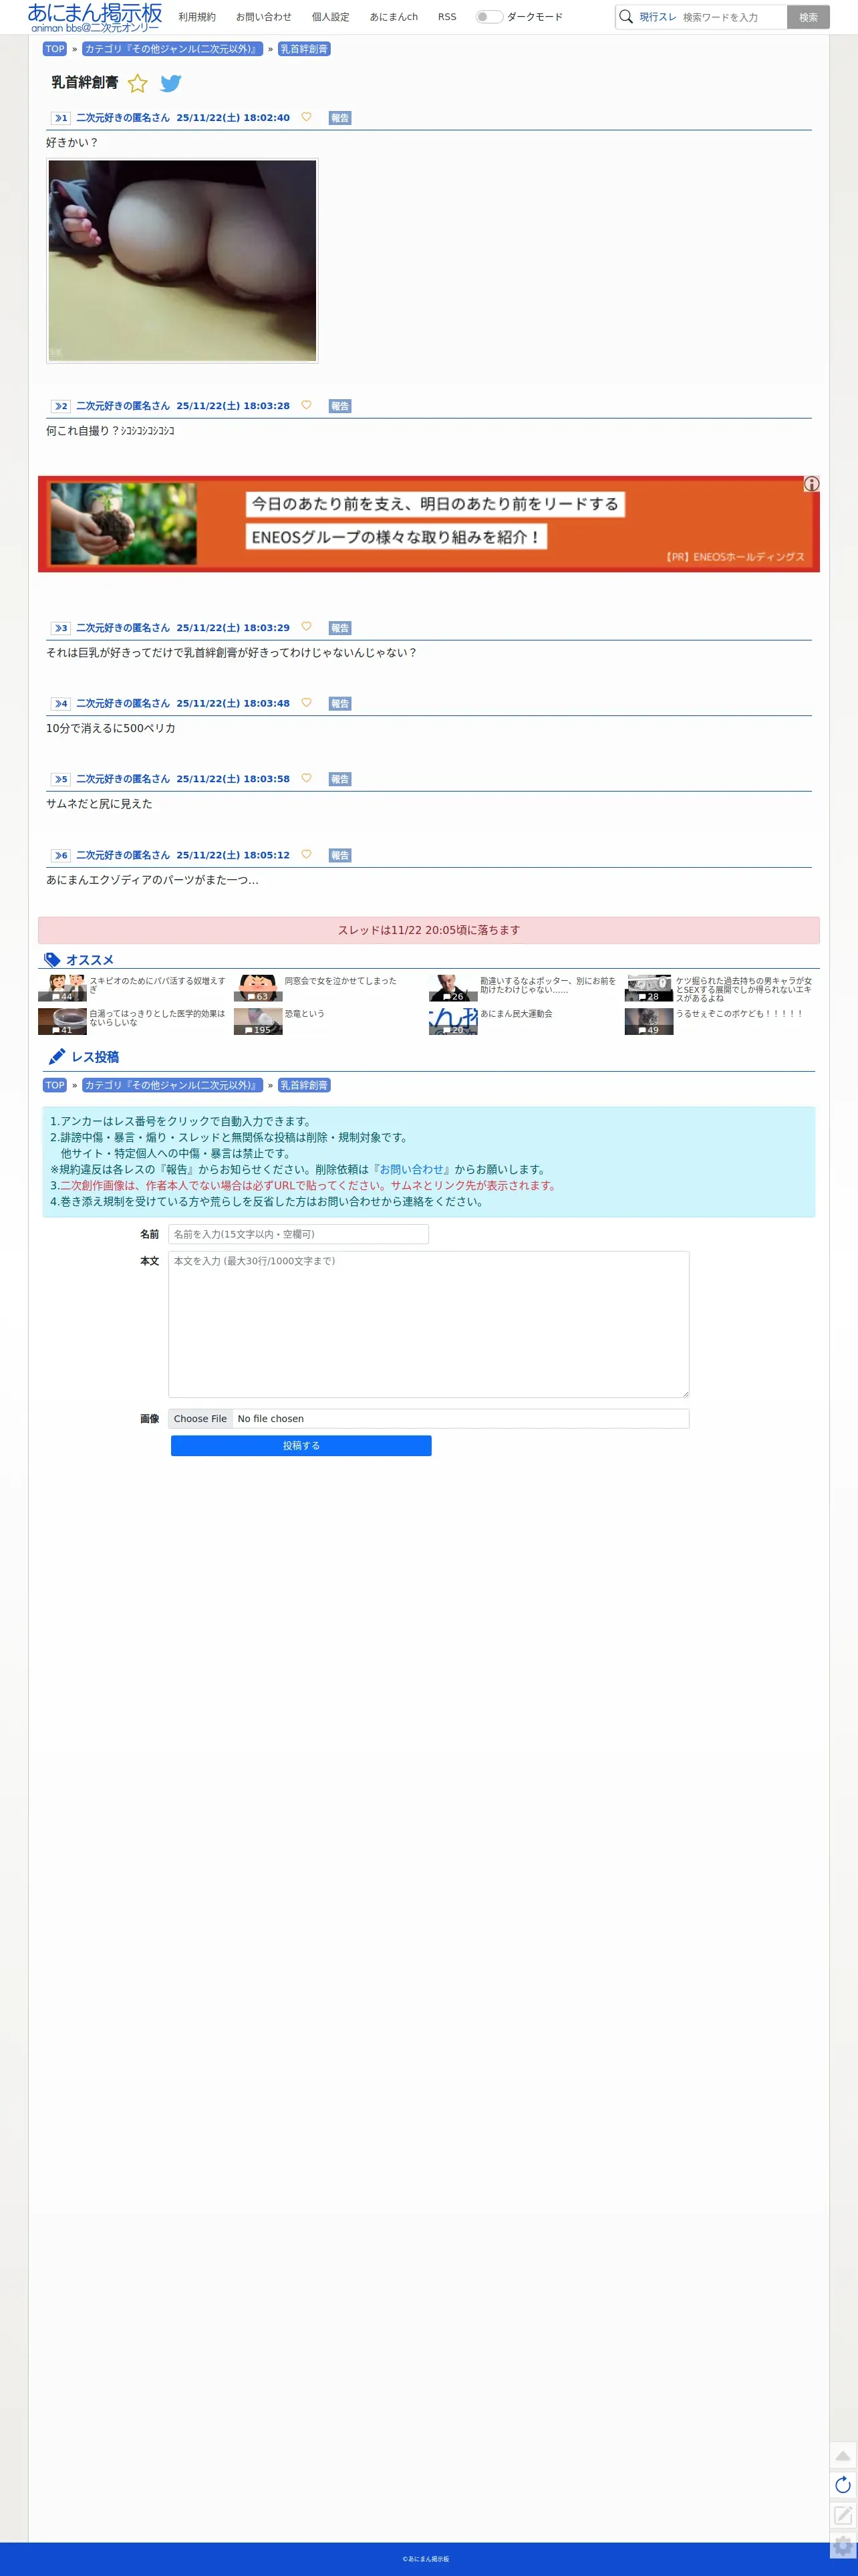Click the scroll-to-top arrow icon
Screen dimensions: 858x2576
[x=843, y=2455]
